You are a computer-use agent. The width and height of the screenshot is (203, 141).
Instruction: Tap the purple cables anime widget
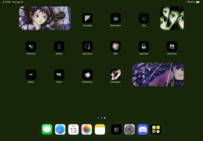click(158, 75)
